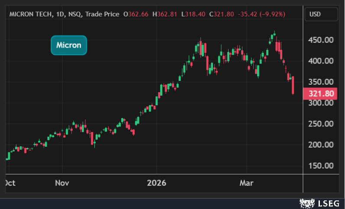Click the Oct label on time axis
This screenshot has height=209, width=345.
[10, 183]
